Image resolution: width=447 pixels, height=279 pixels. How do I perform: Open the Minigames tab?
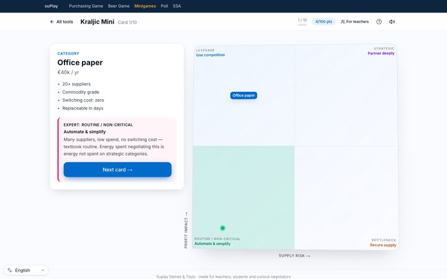click(x=145, y=6)
